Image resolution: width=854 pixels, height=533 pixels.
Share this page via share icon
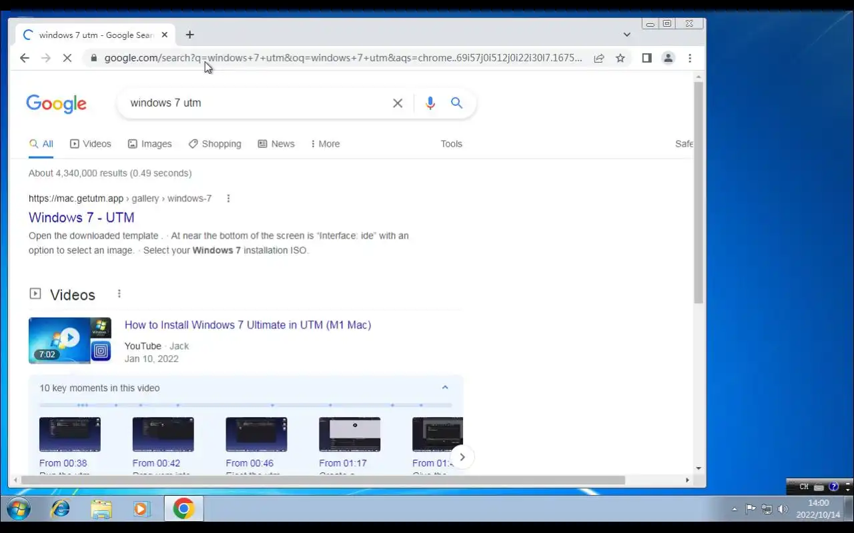[x=599, y=58]
